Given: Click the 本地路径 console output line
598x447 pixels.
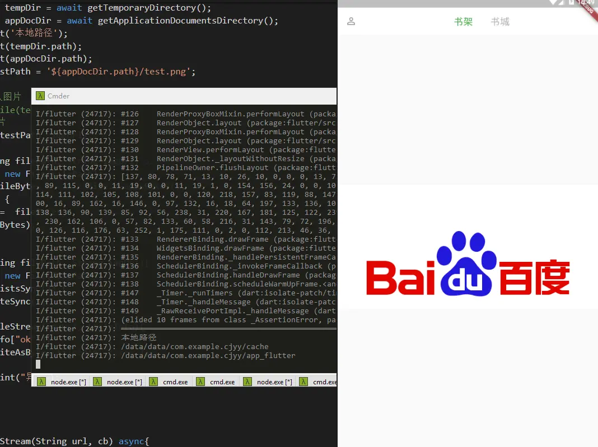Looking at the screenshot, I should [x=96, y=338].
